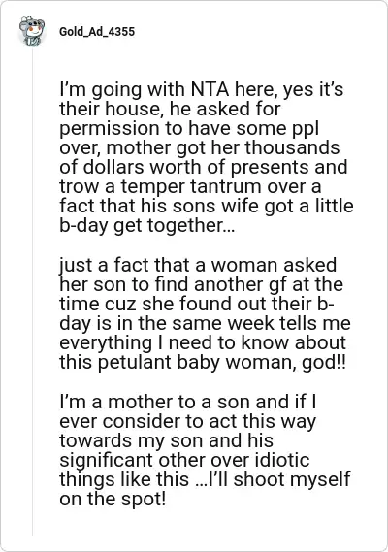Click the text "ever consider to act this way"
This screenshot has height=552, width=388.
point(187,421)
